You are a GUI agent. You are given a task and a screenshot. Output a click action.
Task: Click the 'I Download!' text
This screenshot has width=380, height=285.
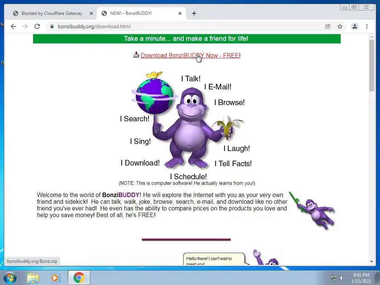click(x=140, y=163)
